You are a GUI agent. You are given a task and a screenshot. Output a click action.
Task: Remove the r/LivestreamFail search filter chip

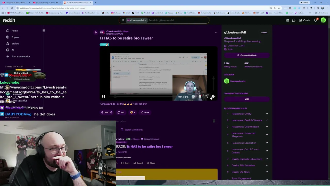coord(146,20)
